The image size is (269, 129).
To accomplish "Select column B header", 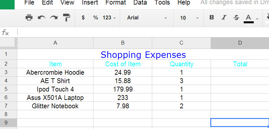I will tap(123, 43).
